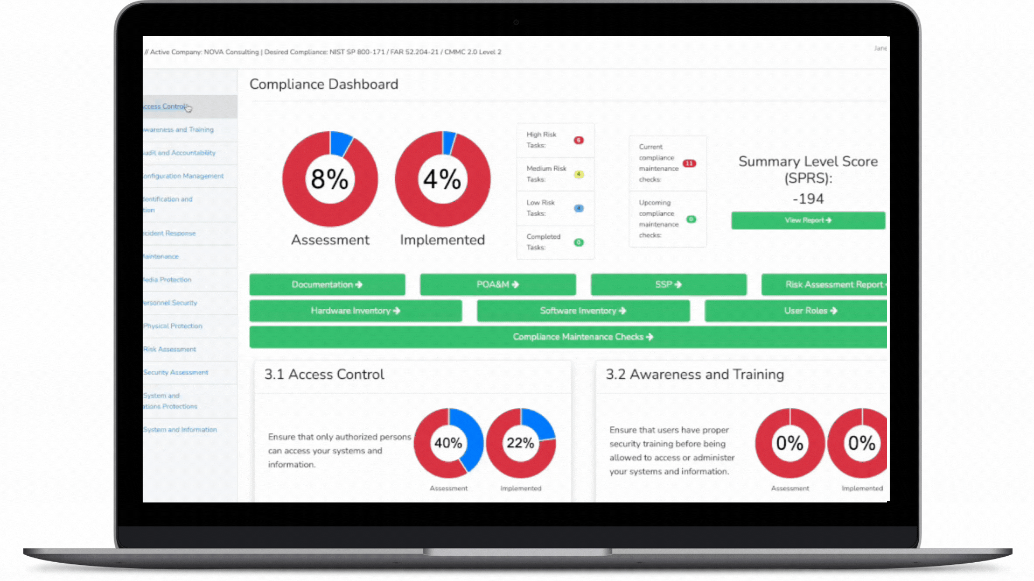
Task: Toggle Completed Tasks status indicator
Action: (x=578, y=242)
